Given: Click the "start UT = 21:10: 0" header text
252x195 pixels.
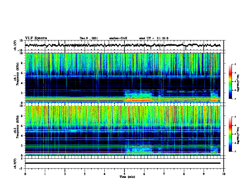Looking at the screenshot, I should (154, 38).
